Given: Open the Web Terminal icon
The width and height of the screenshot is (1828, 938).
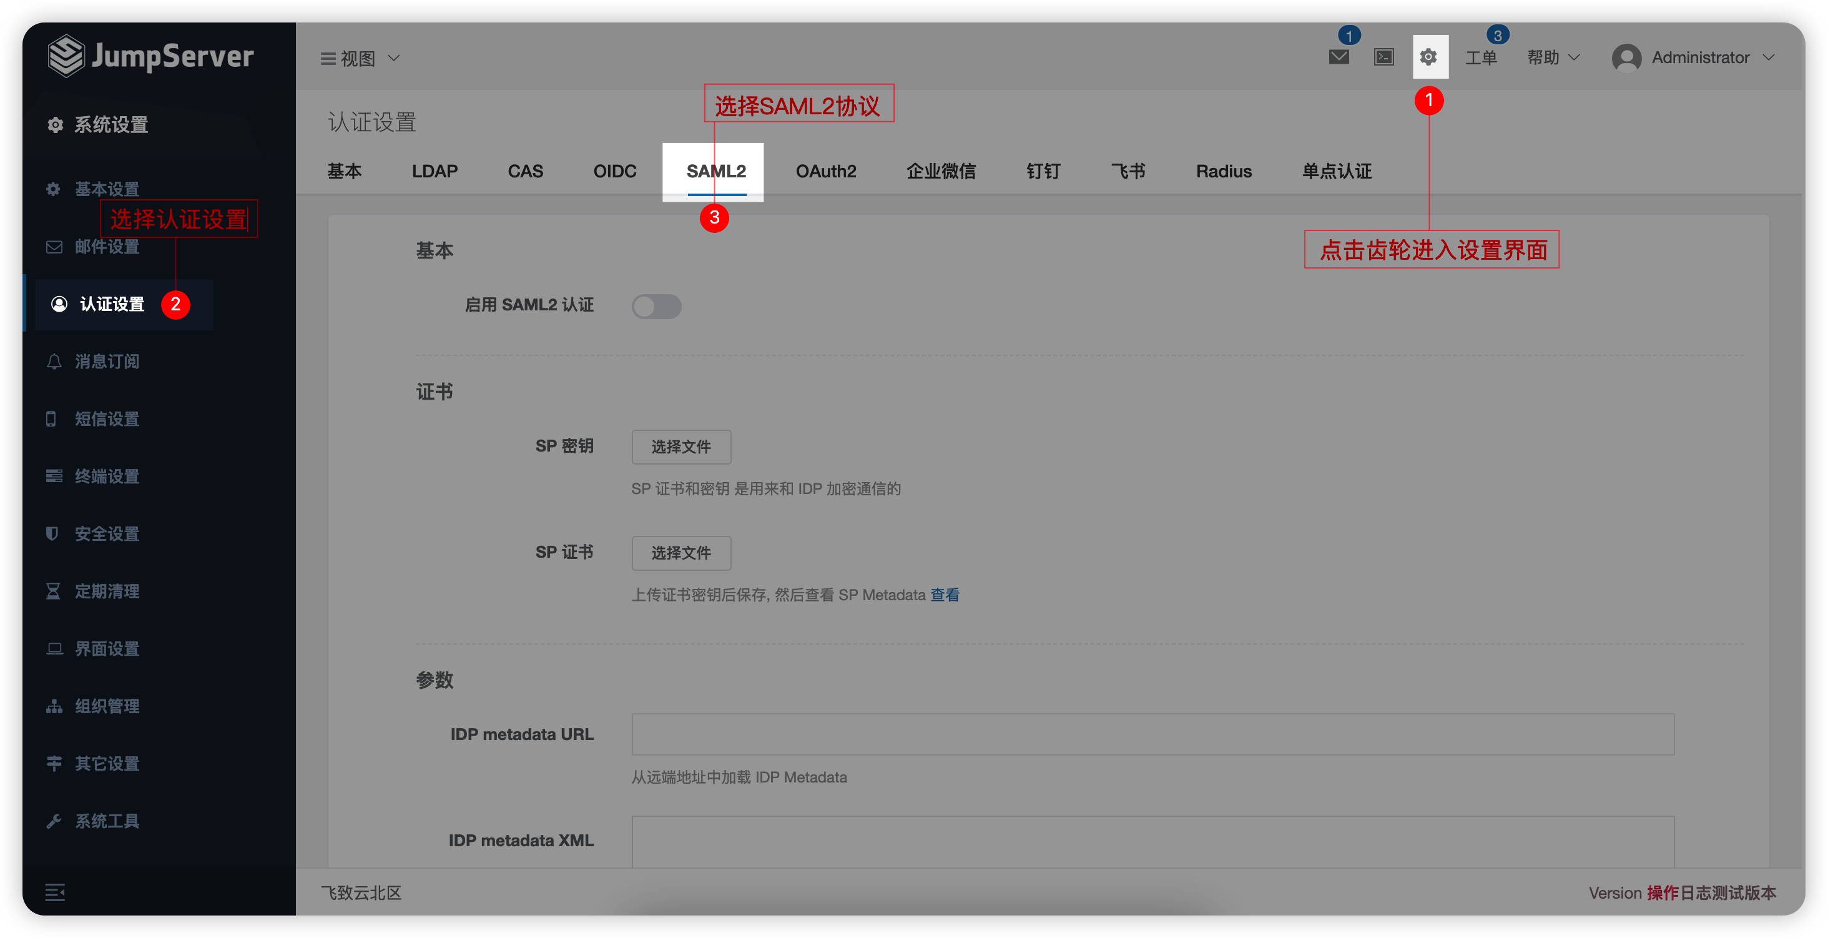Looking at the screenshot, I should (1383, 57).
